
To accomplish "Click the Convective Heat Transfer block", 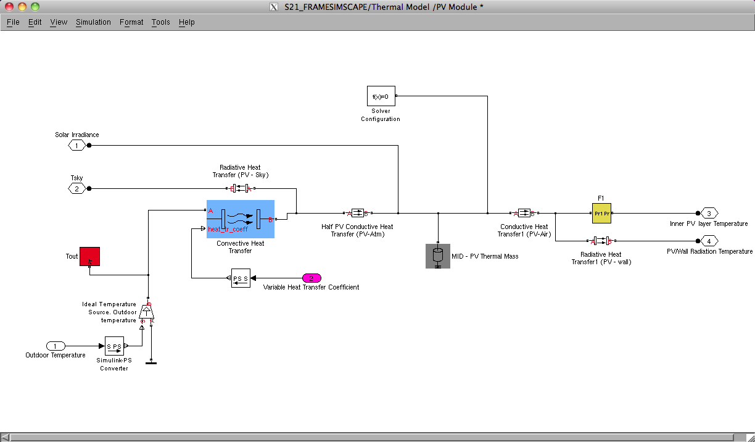I will [241, 219].
